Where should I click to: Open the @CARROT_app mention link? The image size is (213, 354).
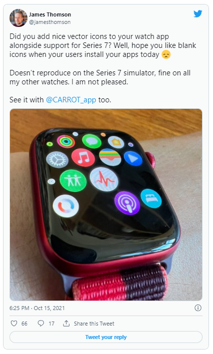(x=71, y=100)
